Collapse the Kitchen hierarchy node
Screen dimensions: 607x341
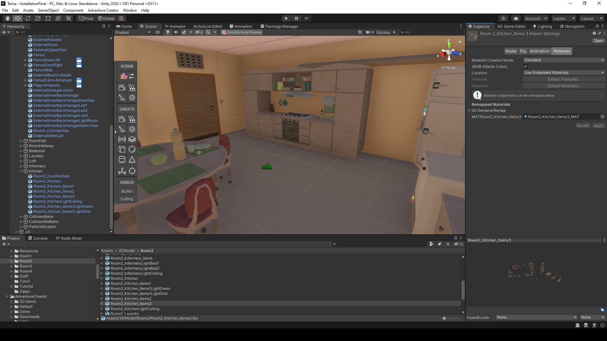[21, 171]
